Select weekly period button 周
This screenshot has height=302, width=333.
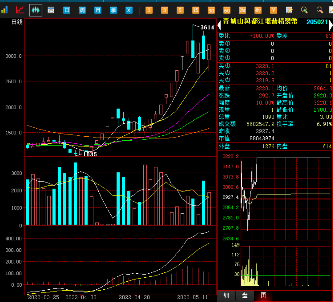pyautogui.click(x=82, y=10)
